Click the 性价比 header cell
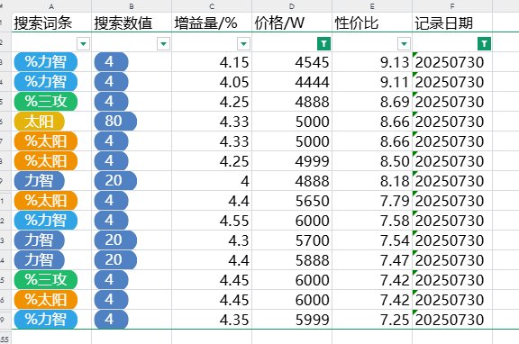This screenshot has width=519, height=344. coord(372,23)
